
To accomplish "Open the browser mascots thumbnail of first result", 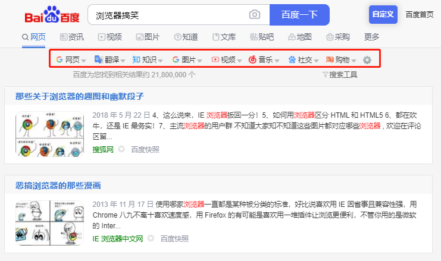I will (x=49, y=134).
